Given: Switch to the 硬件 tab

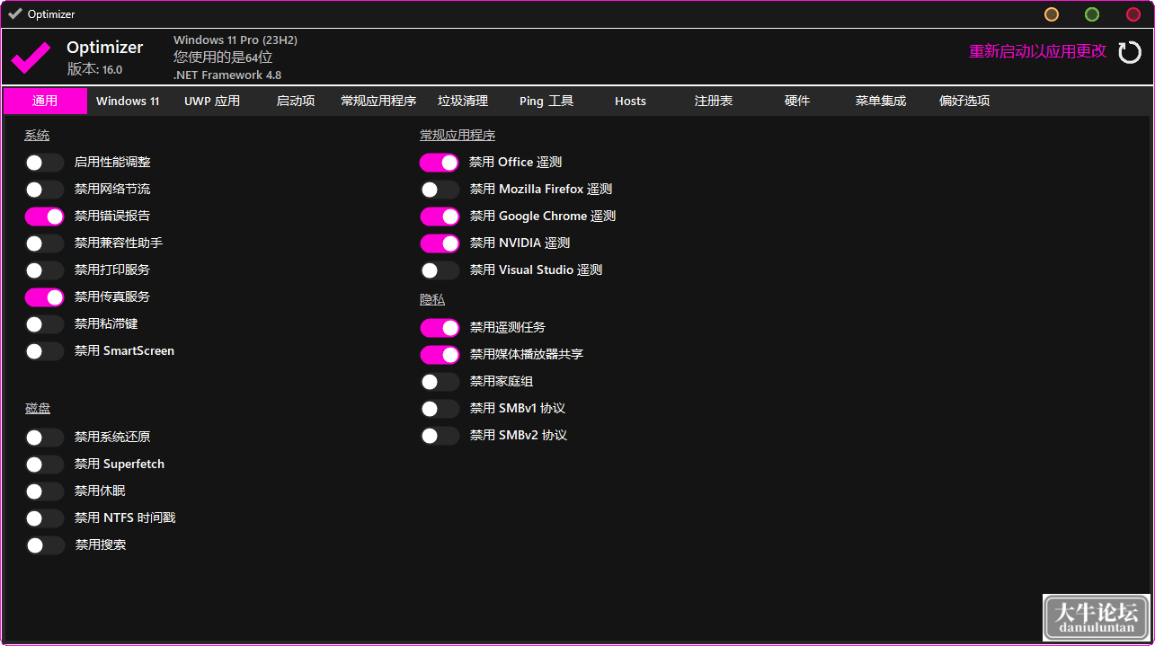Looking at the screenshot, I should 797,101.
